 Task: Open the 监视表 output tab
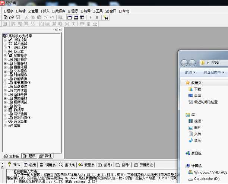67,165
